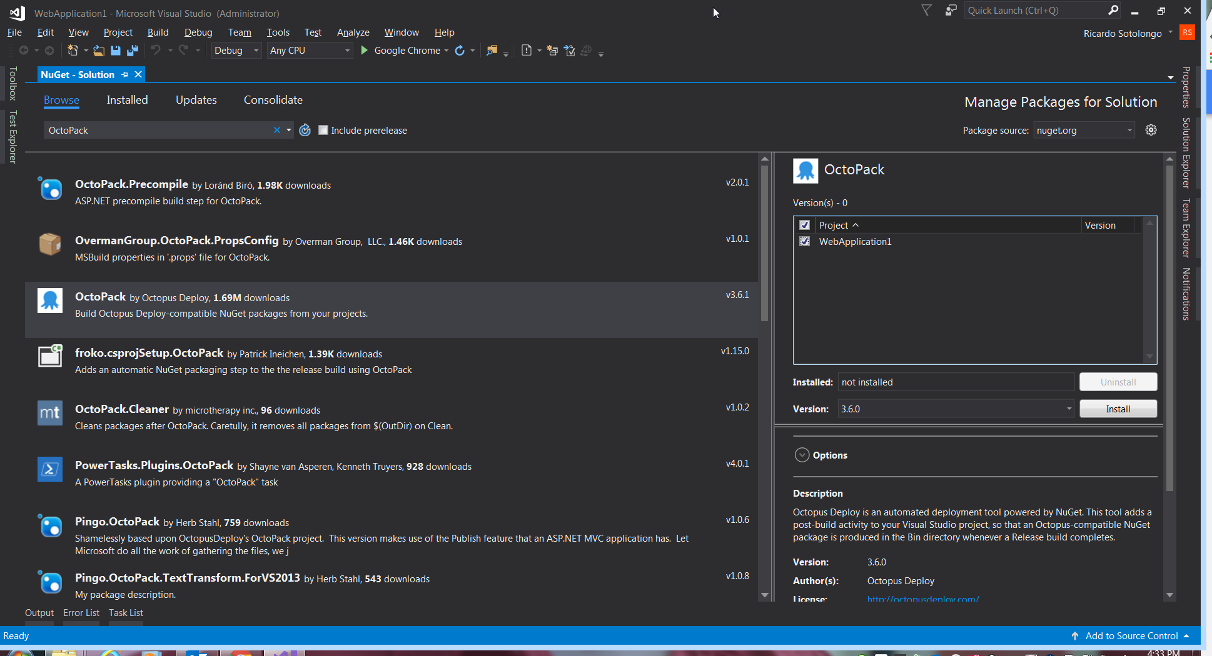Open the Analyze menu
The height and width of the screenshot is (656, 1212).
(353, 32)
